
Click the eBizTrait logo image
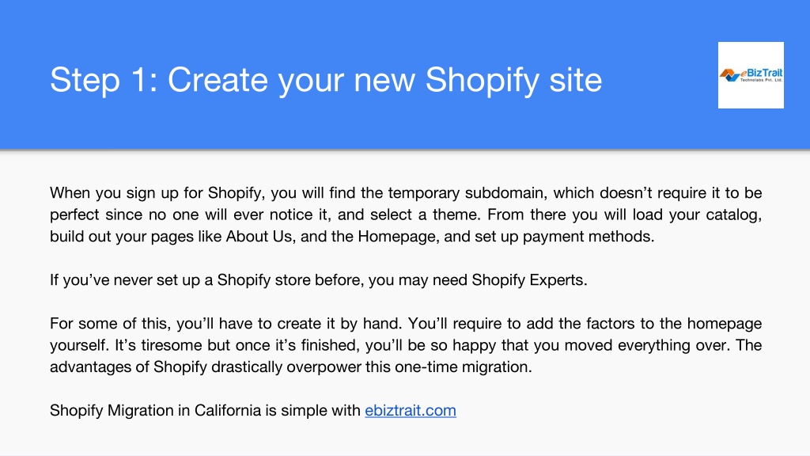click(751, 75)
